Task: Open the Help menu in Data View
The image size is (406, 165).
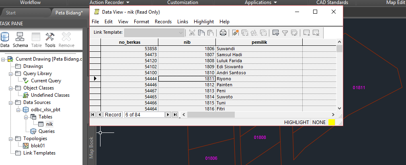Action: [224, 22]
